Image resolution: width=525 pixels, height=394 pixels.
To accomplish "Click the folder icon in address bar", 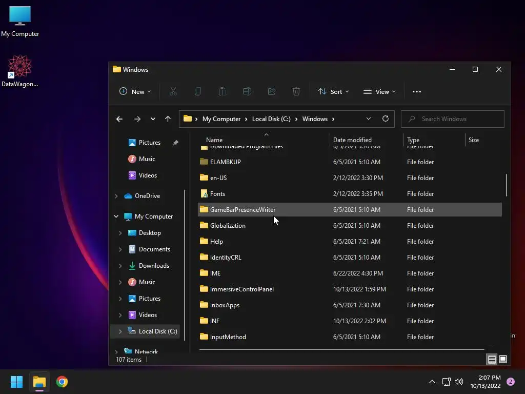I will coord(188,119).
